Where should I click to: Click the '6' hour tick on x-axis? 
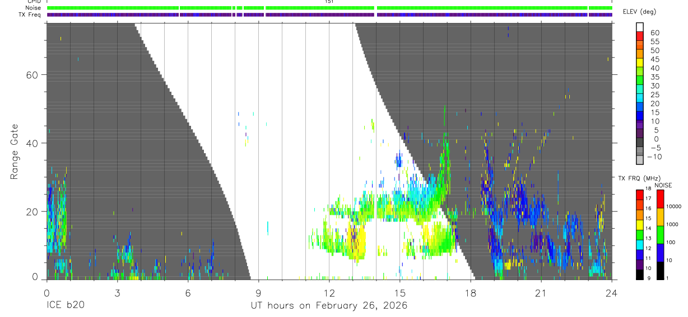(188, 293)
